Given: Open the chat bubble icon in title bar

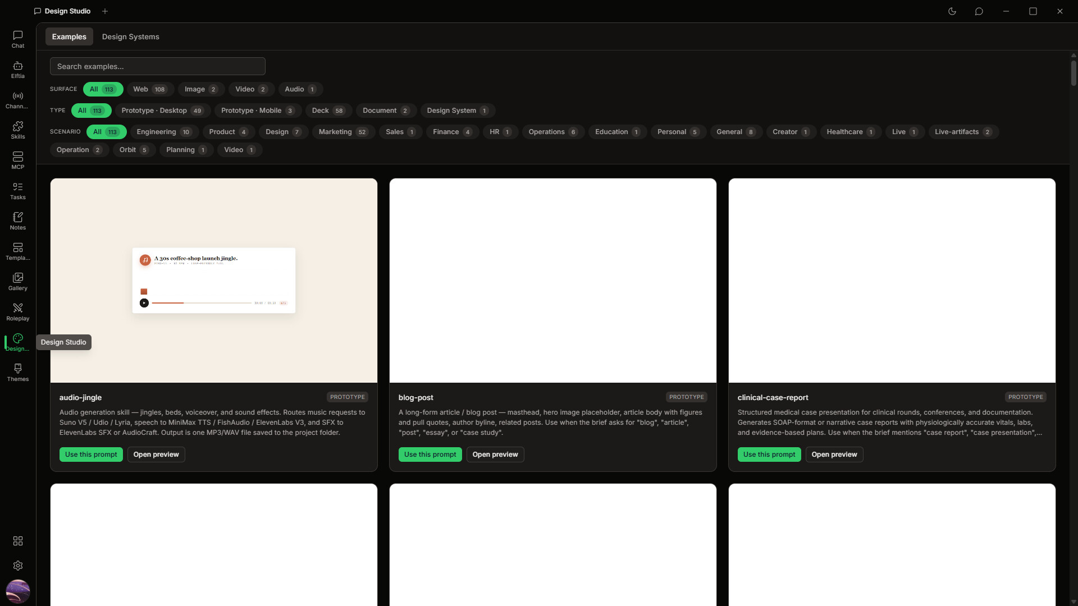Looking at the screenshot, I should (979, 11).
